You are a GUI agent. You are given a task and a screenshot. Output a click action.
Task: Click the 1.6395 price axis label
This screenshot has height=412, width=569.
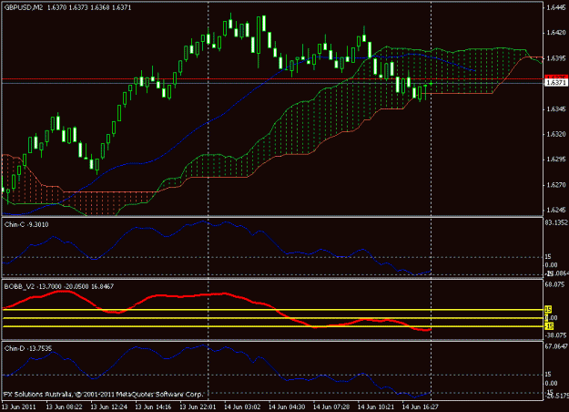pos(556,58)
